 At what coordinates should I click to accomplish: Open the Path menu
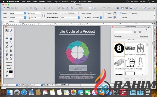(49, 2)
